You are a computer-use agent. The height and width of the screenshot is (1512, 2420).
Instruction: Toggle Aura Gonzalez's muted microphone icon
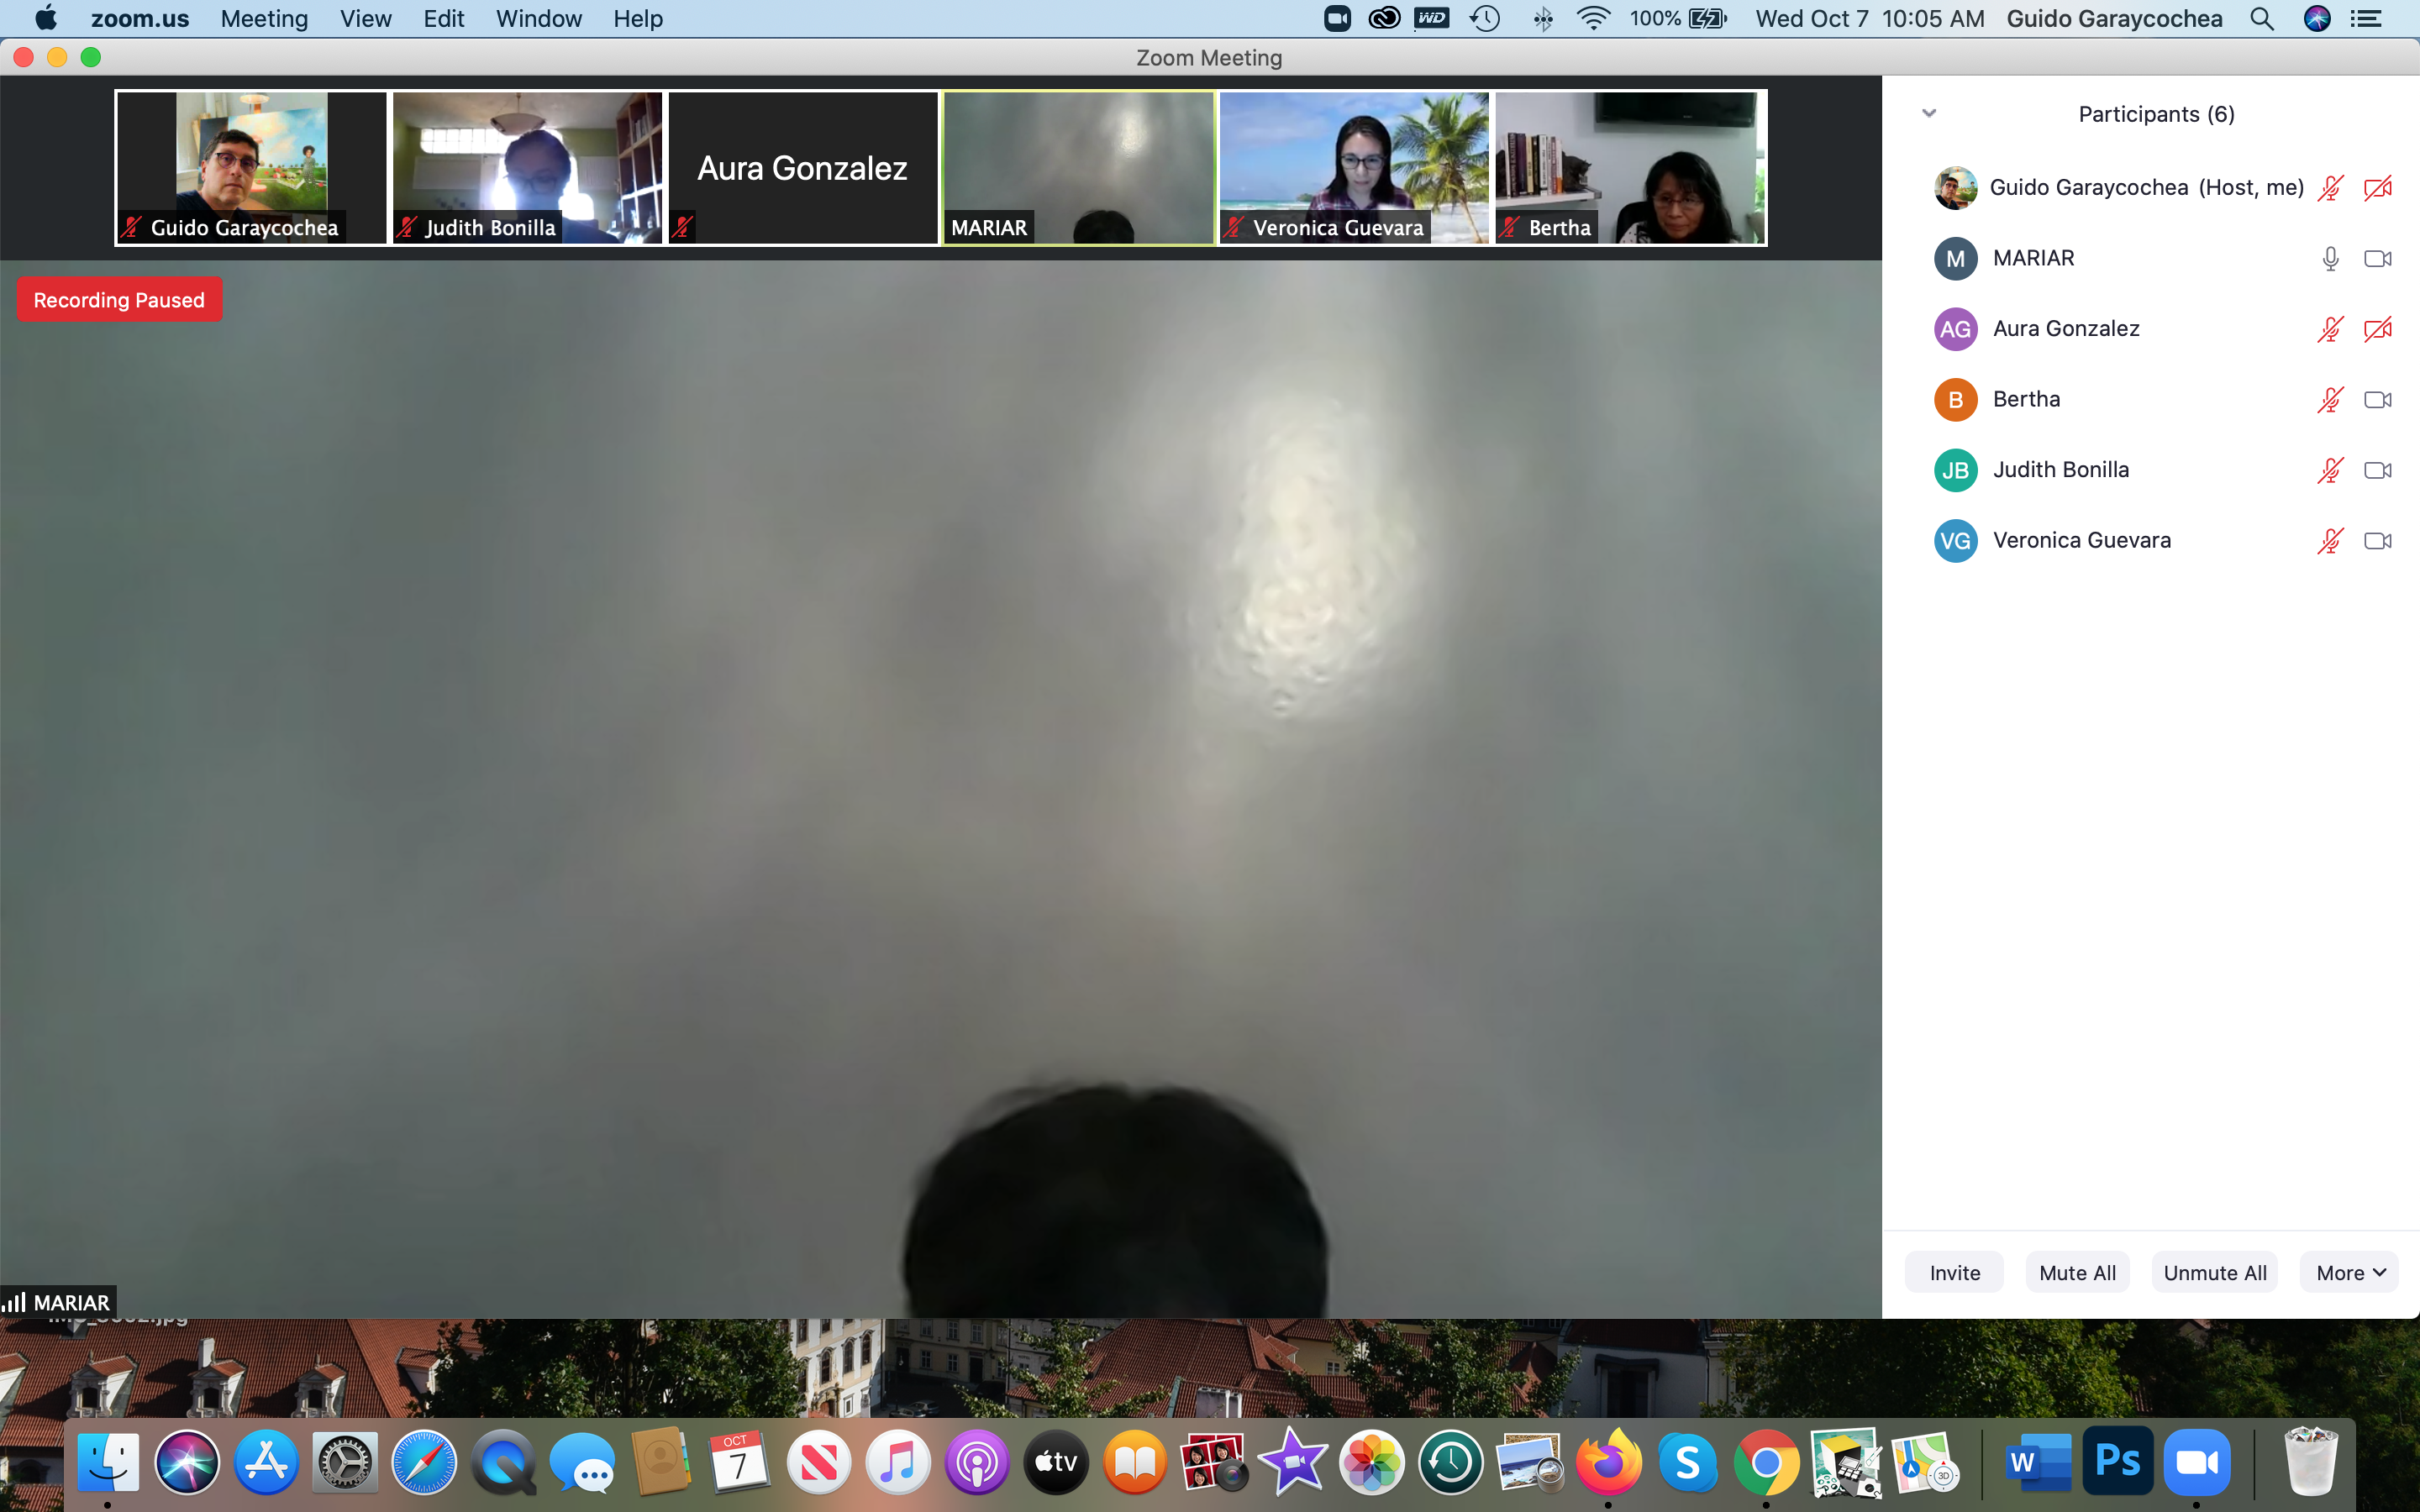pos(2330,329)
